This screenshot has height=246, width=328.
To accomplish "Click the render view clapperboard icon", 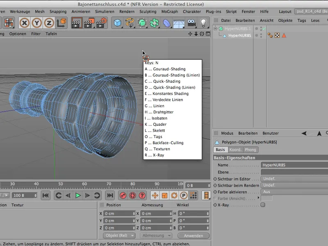I will [77, 23].
